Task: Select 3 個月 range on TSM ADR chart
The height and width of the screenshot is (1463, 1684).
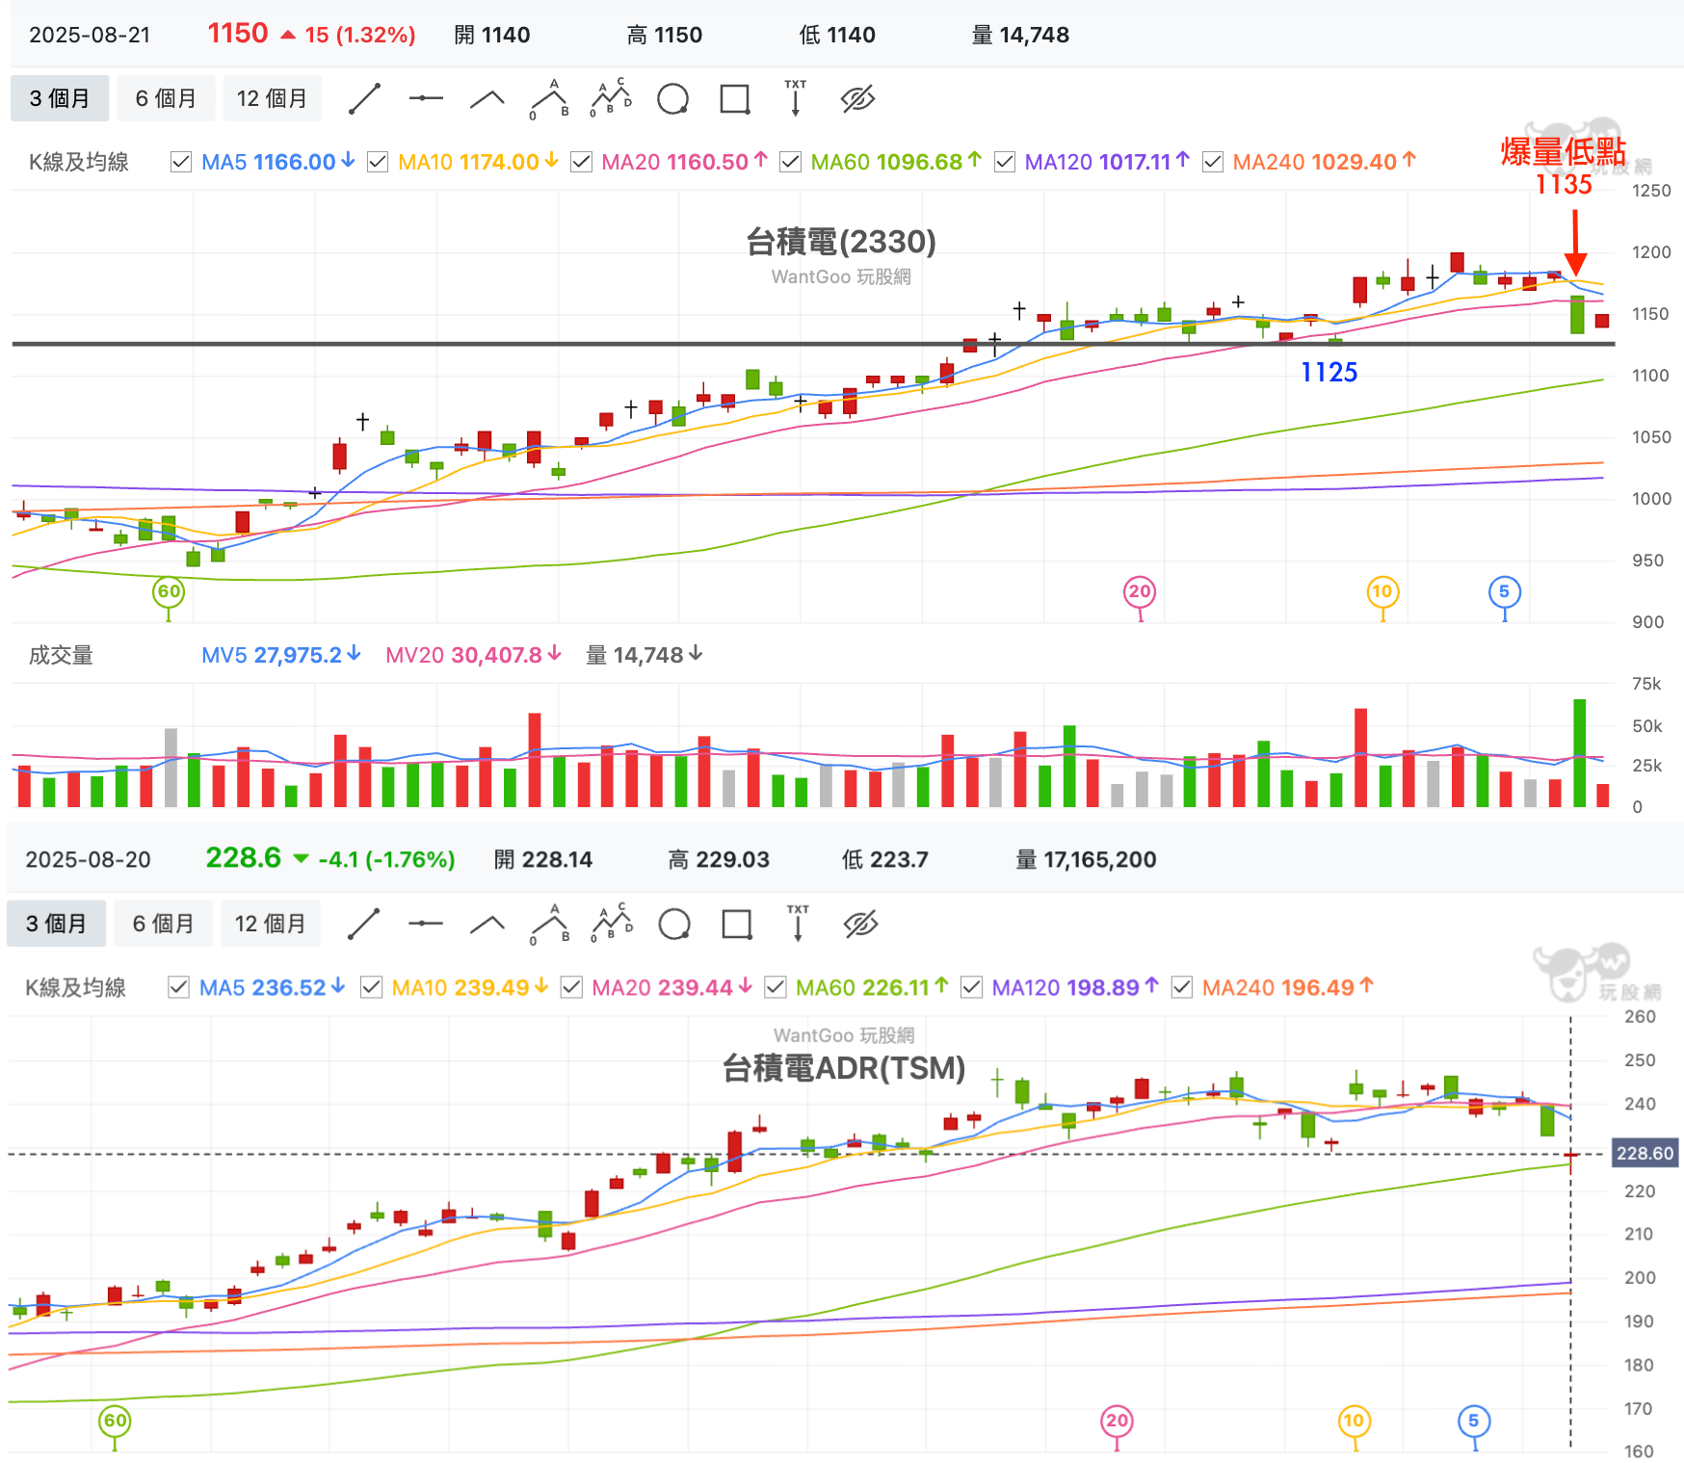Action: point(56,925)
